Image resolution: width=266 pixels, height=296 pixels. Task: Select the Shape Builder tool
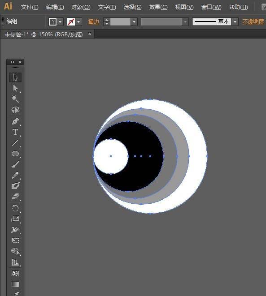15,251
